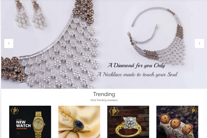Viewport: 207px width, 138px height.
Task: Open the red gold earrings product card
Action: tap(177, 122)
